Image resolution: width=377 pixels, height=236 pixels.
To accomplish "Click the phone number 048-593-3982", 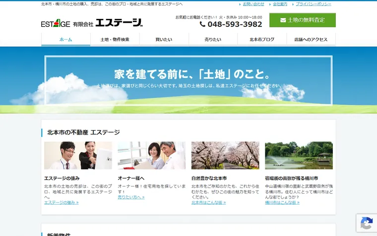I will tap(235, 24).
